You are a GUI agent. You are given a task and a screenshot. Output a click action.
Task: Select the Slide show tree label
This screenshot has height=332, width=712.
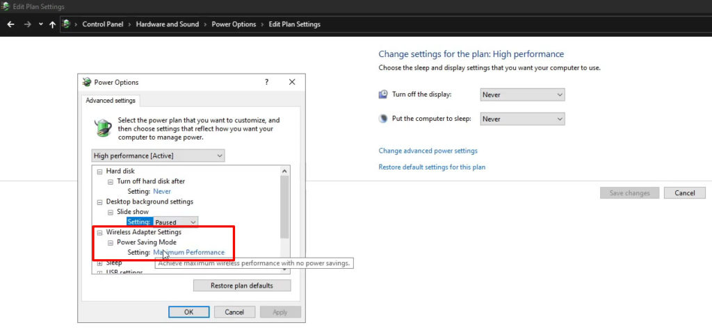[133, 212]
